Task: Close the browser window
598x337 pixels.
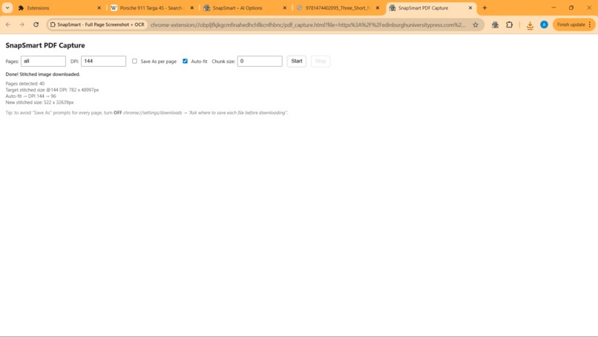Action: (589, 7)
